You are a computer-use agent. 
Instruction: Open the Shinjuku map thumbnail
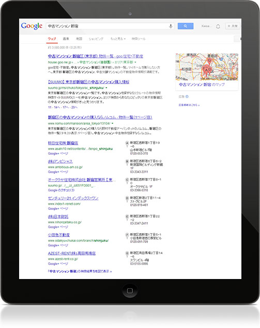(207, 67)
